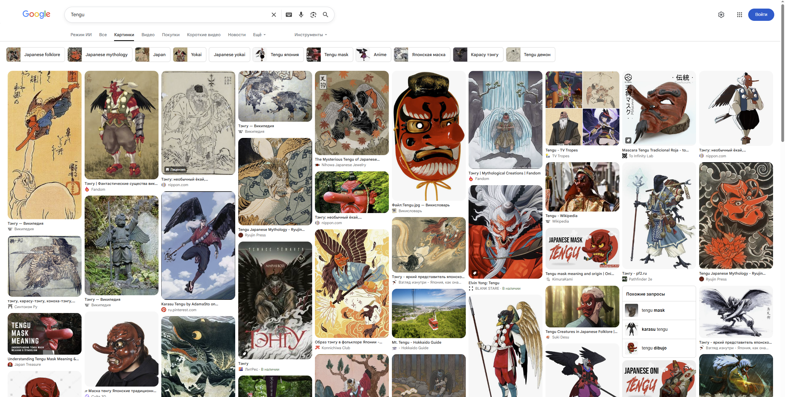Image resolution: width=785 pixels, height=397 pixels.
Task: Switch to the Все results tab
Action: pos(103,35)
